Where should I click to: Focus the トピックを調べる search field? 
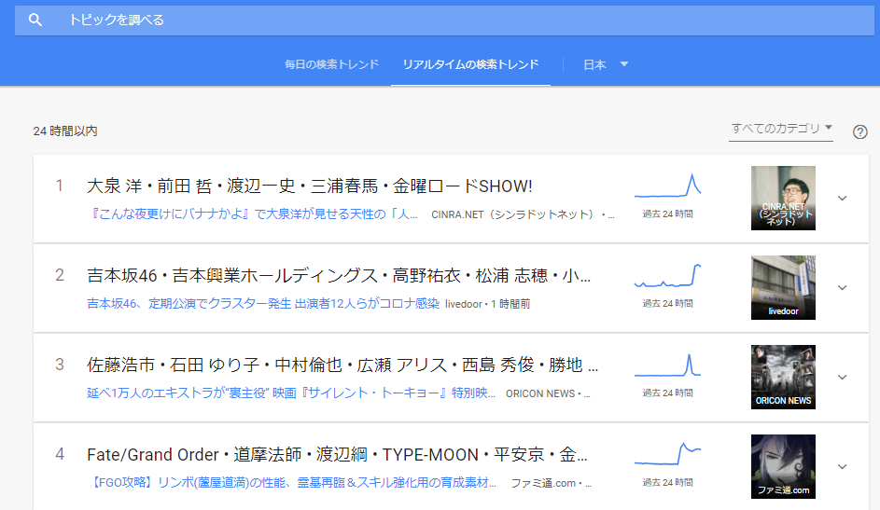point(444,21)
